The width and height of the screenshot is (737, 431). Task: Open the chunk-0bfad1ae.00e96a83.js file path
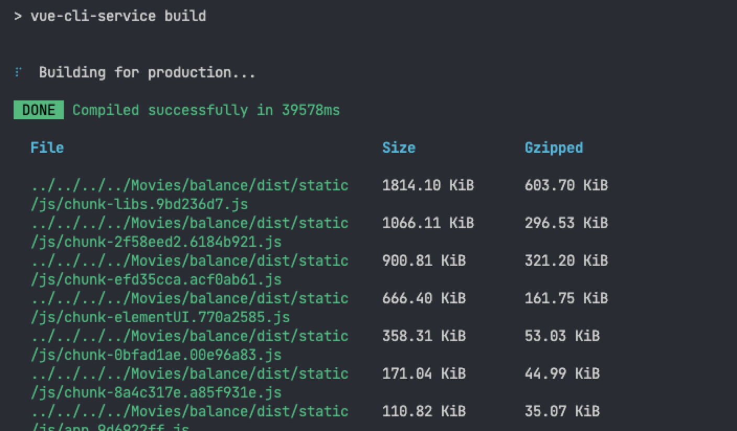155,355
